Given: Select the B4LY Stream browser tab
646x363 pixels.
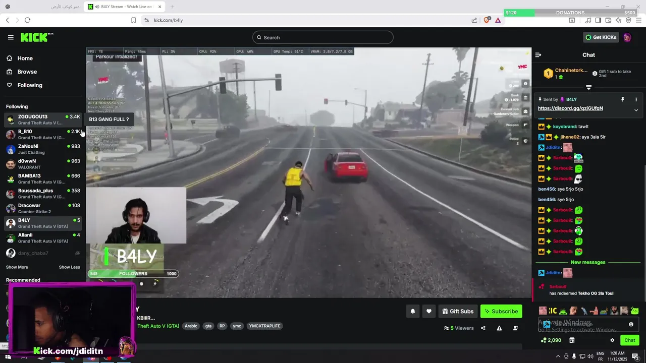Looking at the screenshot, I should click(x=125, y=7).
